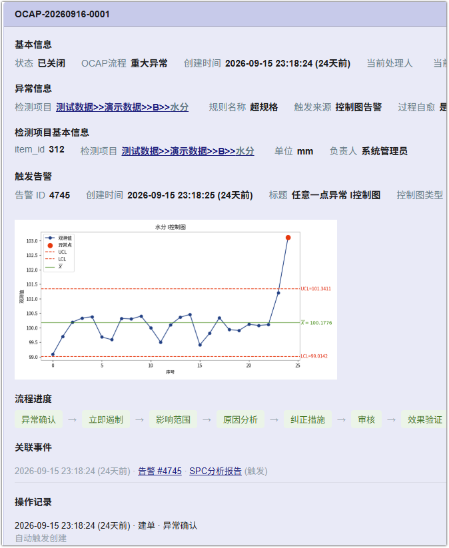Click the 过程自愈 label

pyautogui.click(x=416, y=107)
